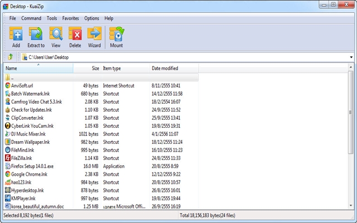
Task: Click the Extract to toolbar icon
Action: click(36, 33)
